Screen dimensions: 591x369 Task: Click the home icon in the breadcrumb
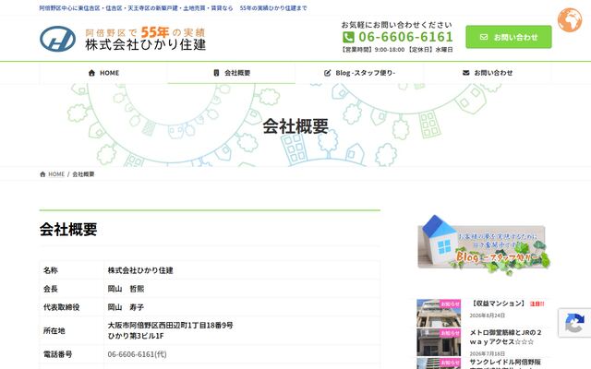pyautogui.click(x=42, y=174)
